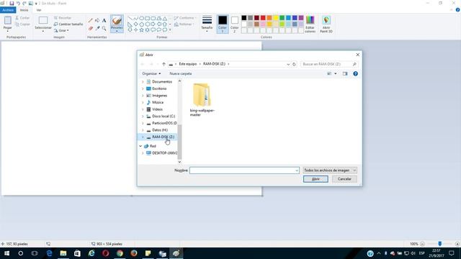Launch Google Chrome from the taskbar
461x259 pixels.
click(120, 253)
